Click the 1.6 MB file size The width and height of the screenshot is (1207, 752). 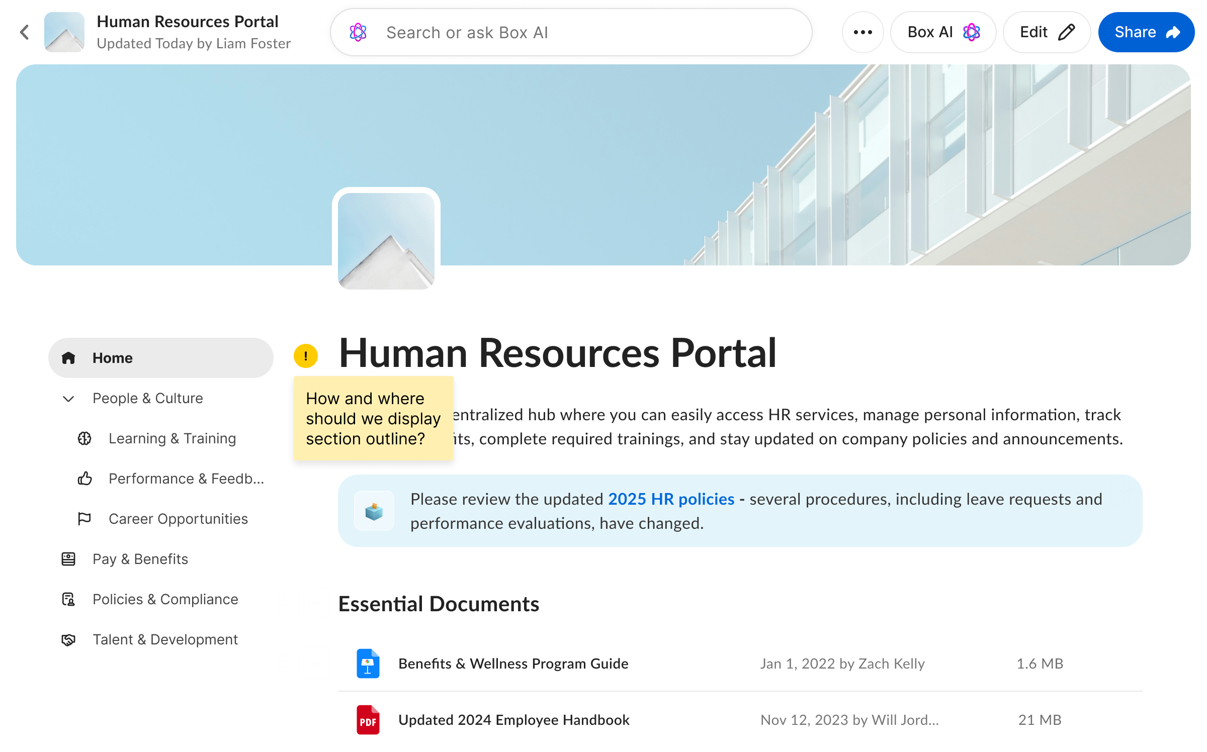[x=1040, y=664]
